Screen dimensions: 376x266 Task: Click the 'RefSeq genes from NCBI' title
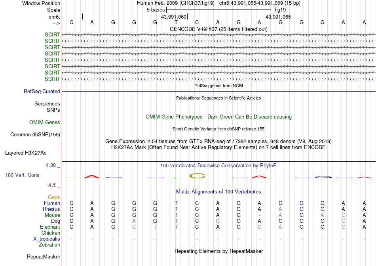tap(218, 86)
